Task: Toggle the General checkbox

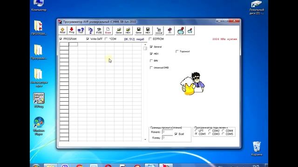Action: (x=151, y=46)
